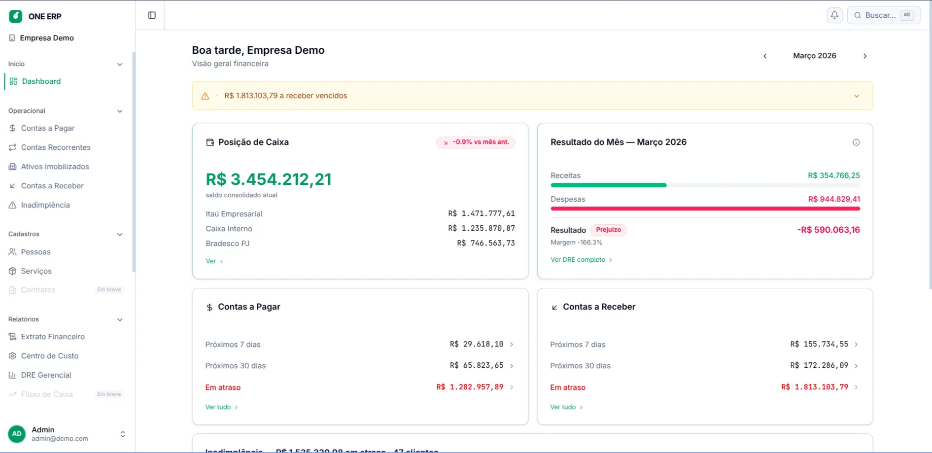932x453 pixels.
Task: Collapse the Operacional sidebar section
Action: [x=119, y=111]
